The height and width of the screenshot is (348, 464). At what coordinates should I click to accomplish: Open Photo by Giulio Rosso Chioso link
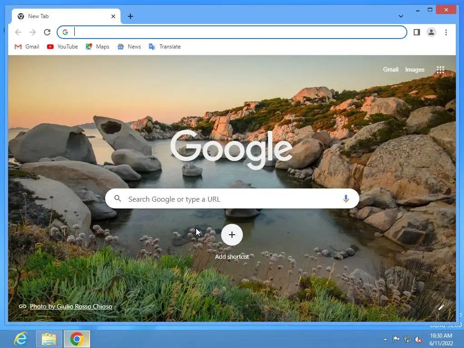(x=71, y=306)
